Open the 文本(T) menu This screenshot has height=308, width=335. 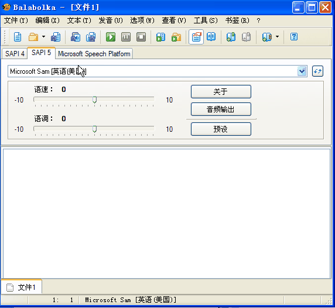coord(79,20)
